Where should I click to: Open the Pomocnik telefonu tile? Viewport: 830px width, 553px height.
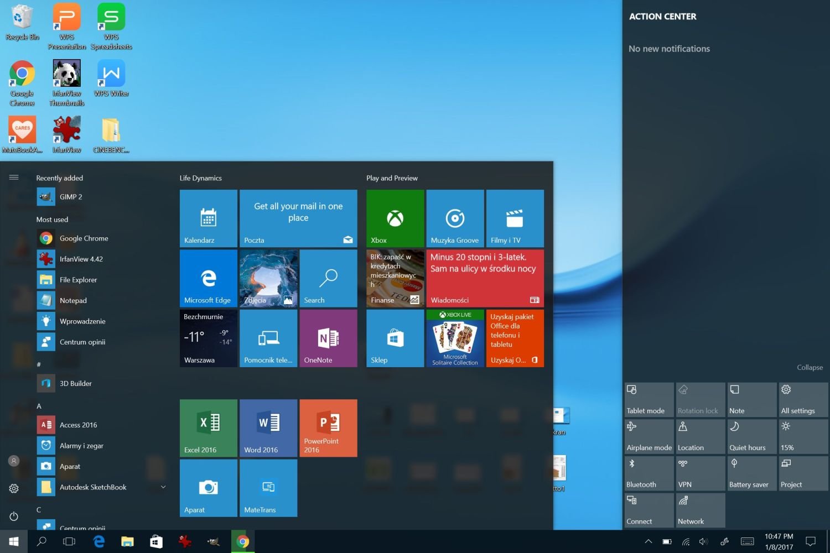point(268,338)
